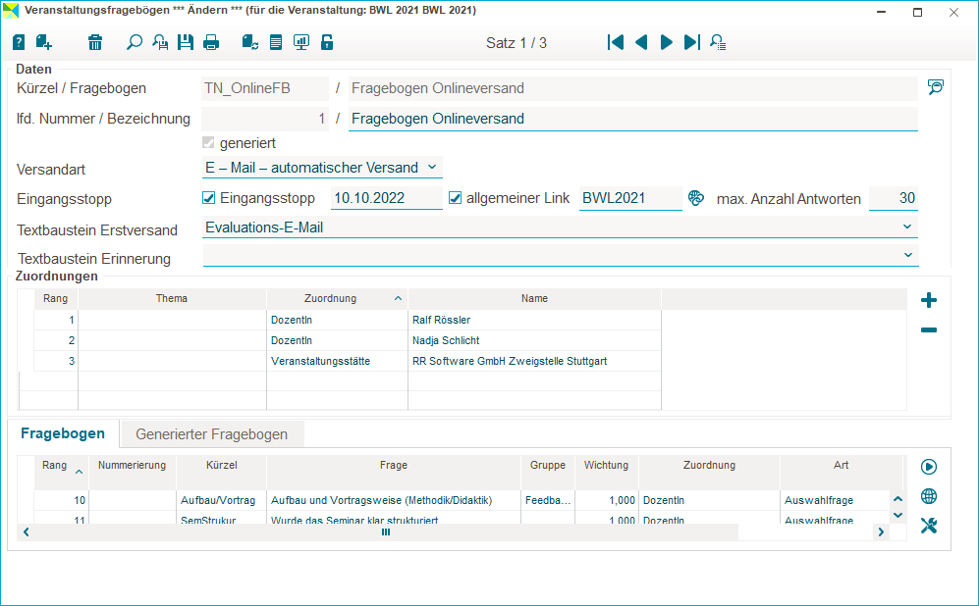Viewport: 979px width, 606px height.
Task: Click the floppy disk save icon
Action: [186, 42]
